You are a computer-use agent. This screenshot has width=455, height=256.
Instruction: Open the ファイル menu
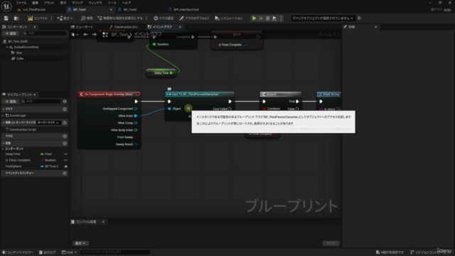pos(21,3)
